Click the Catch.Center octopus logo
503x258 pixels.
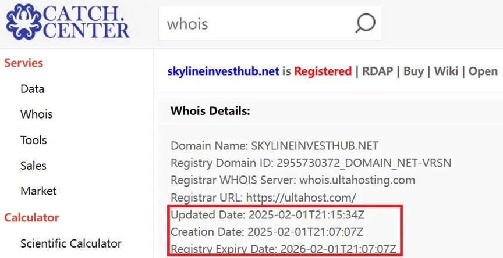click(24, 21)
